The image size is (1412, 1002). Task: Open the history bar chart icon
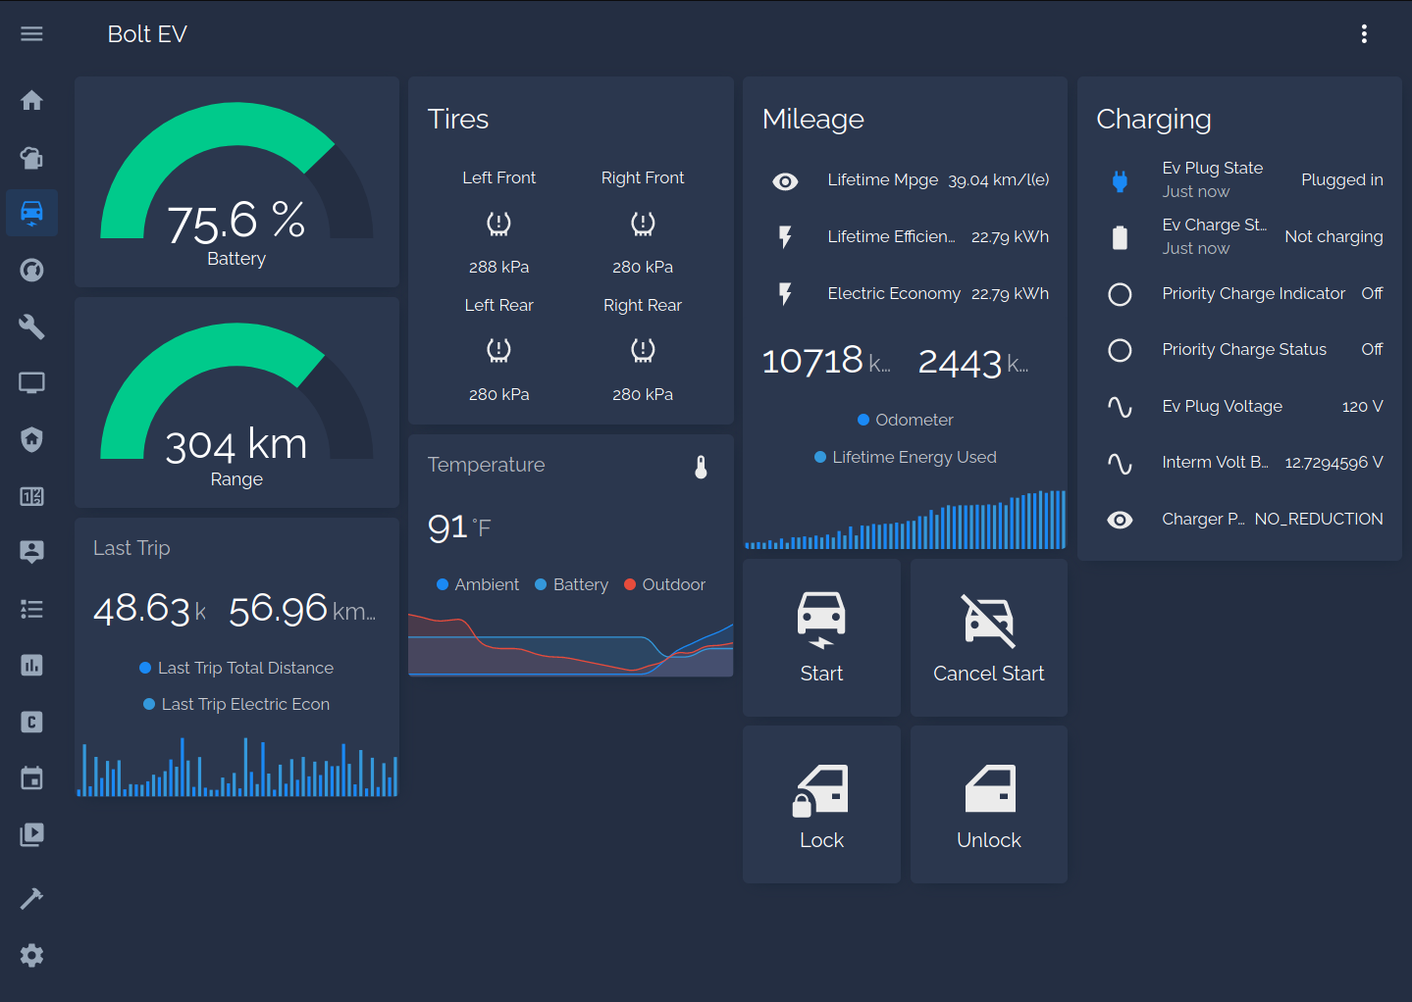(x=31, y=665)
